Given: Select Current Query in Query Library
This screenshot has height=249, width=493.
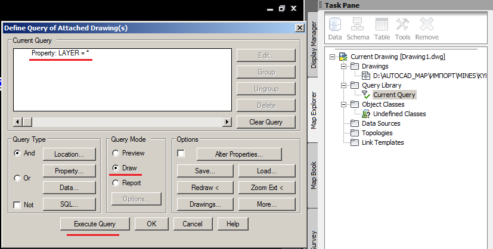Looking at the screenshot, I should pyautogui.click(x=394, y=95).
